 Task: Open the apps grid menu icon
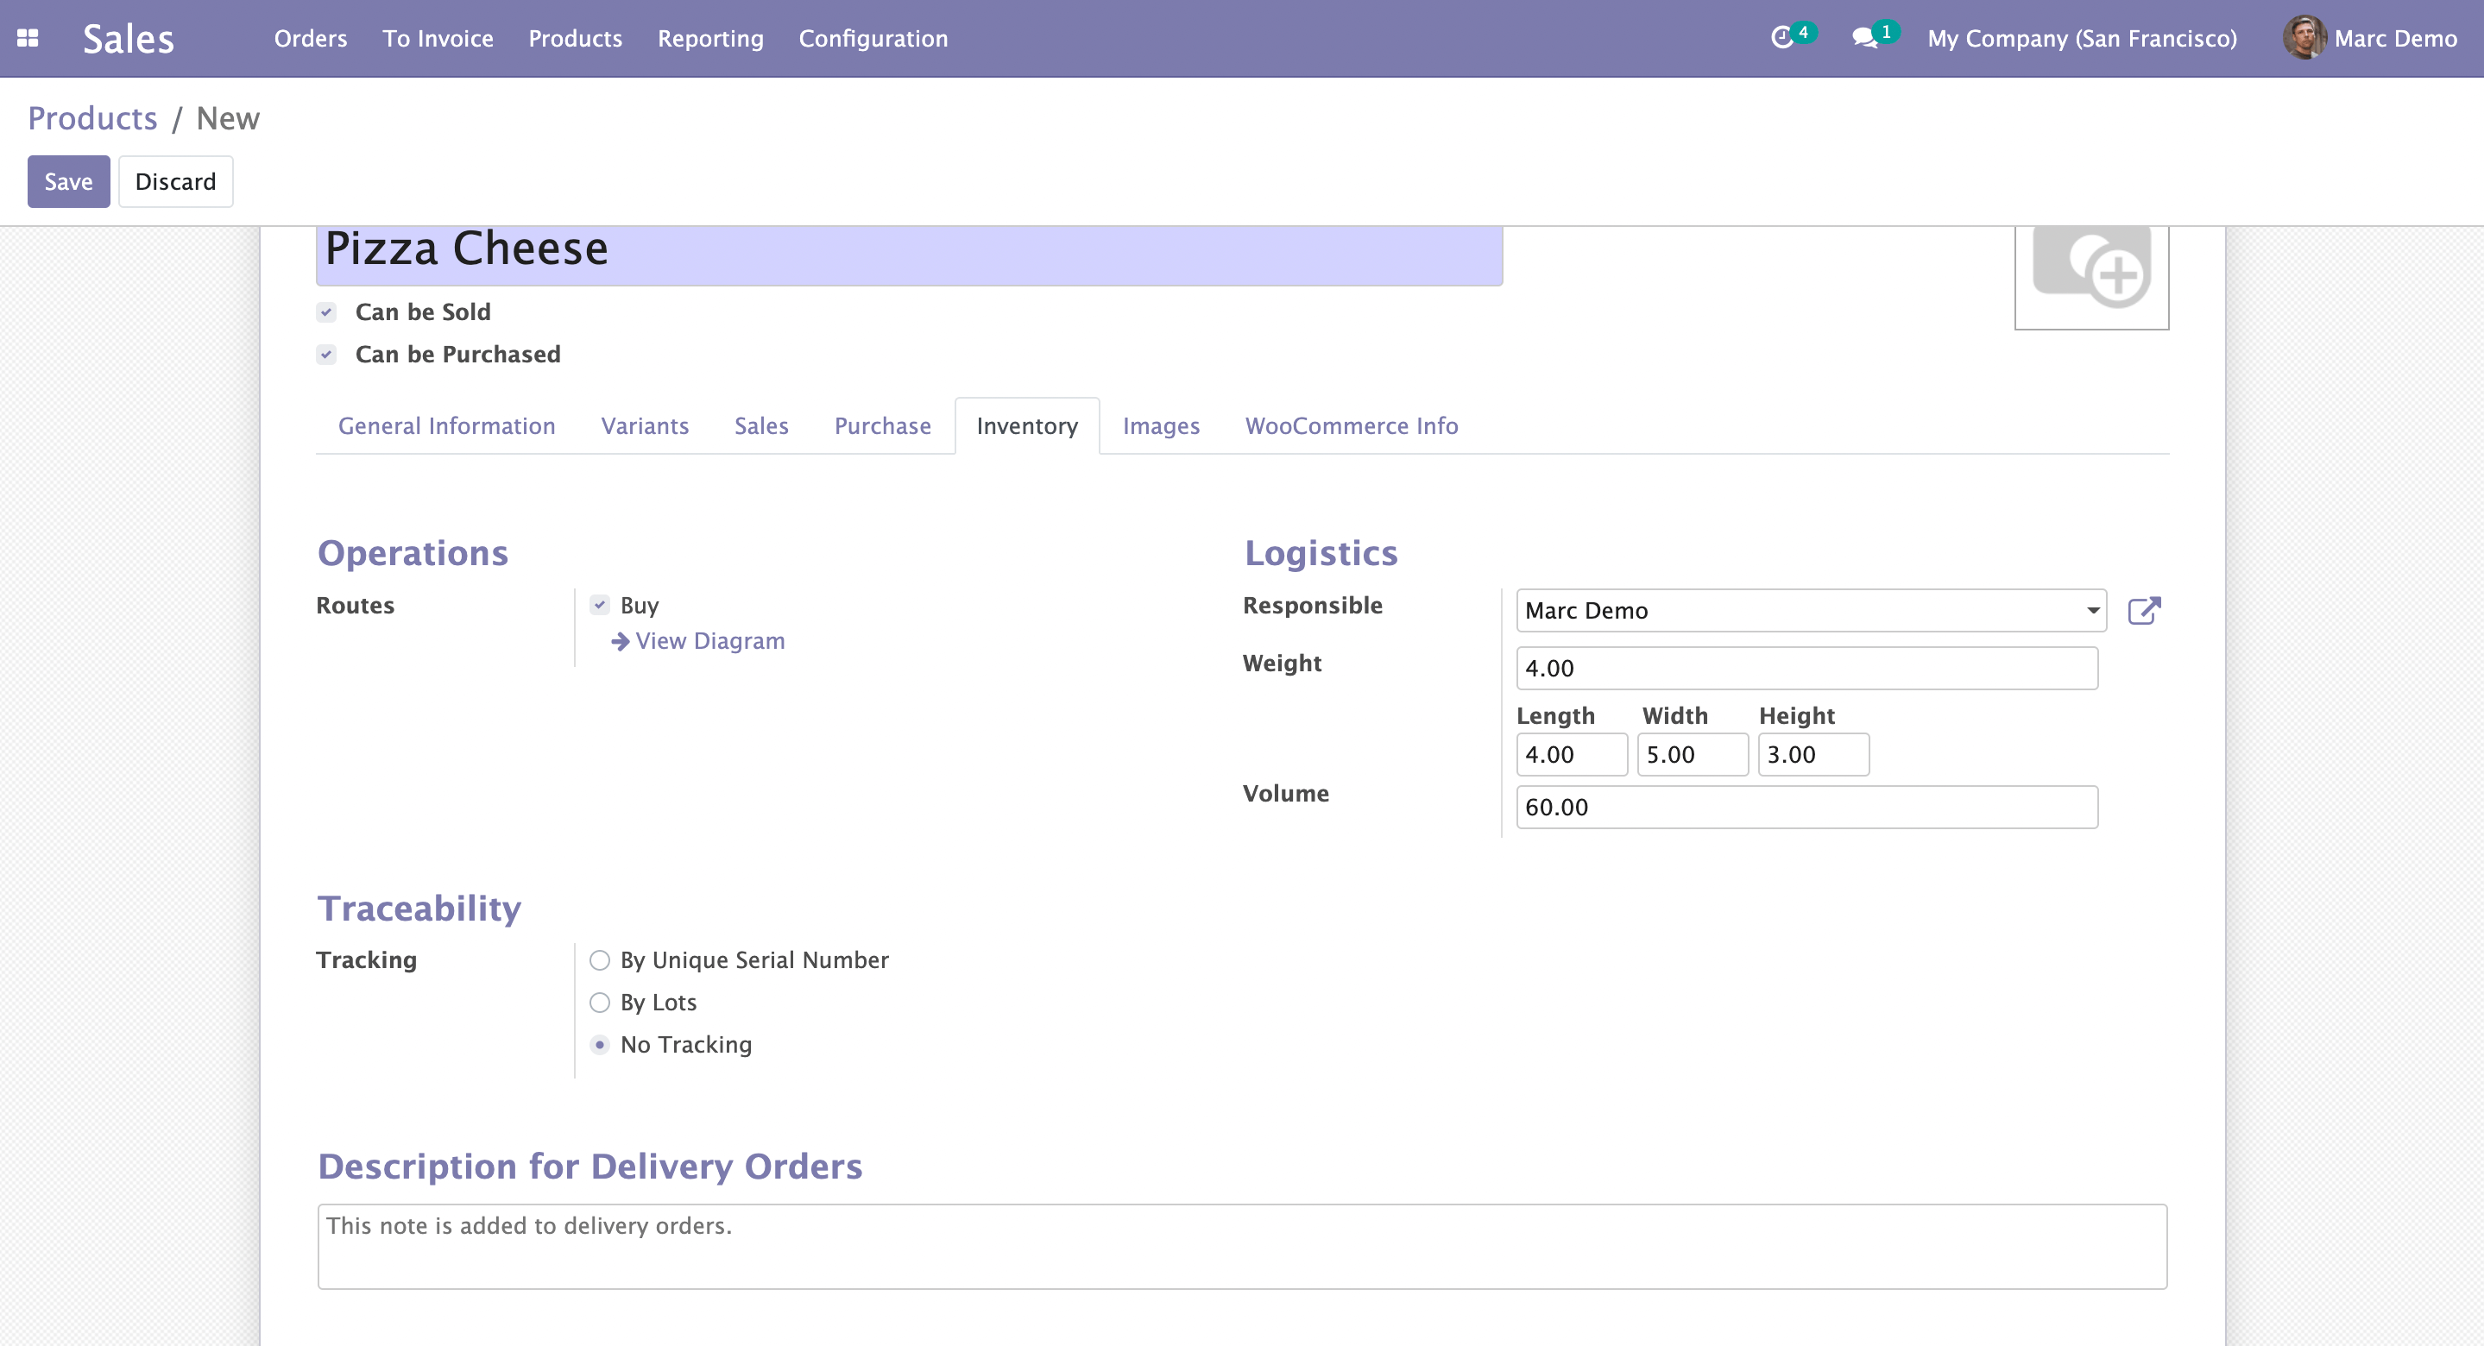click(28, 39)
